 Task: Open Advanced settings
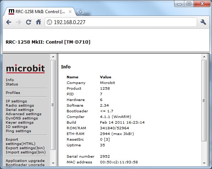pyautogui.click(x=23, y=114)
